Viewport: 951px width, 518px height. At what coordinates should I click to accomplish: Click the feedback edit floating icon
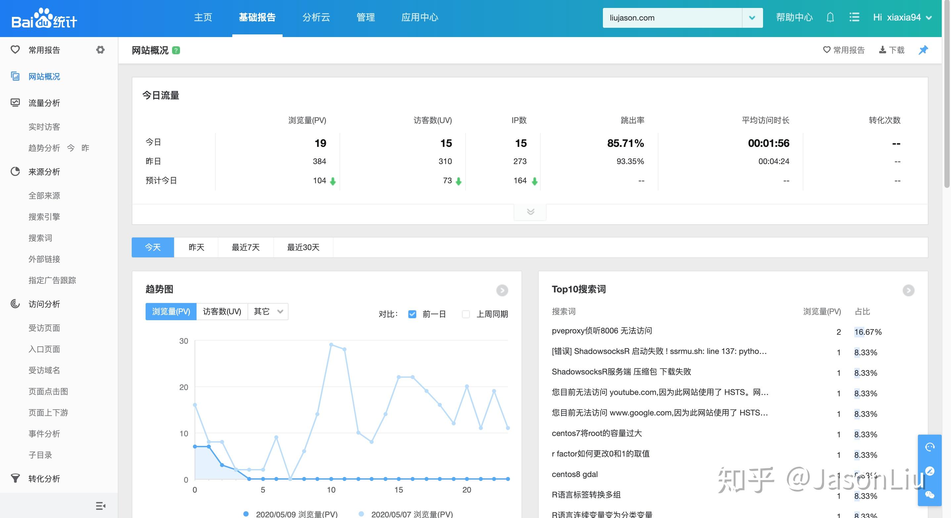pos(929,471)
